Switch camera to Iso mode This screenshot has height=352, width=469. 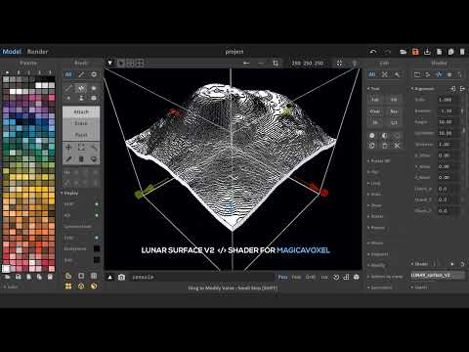324,277
